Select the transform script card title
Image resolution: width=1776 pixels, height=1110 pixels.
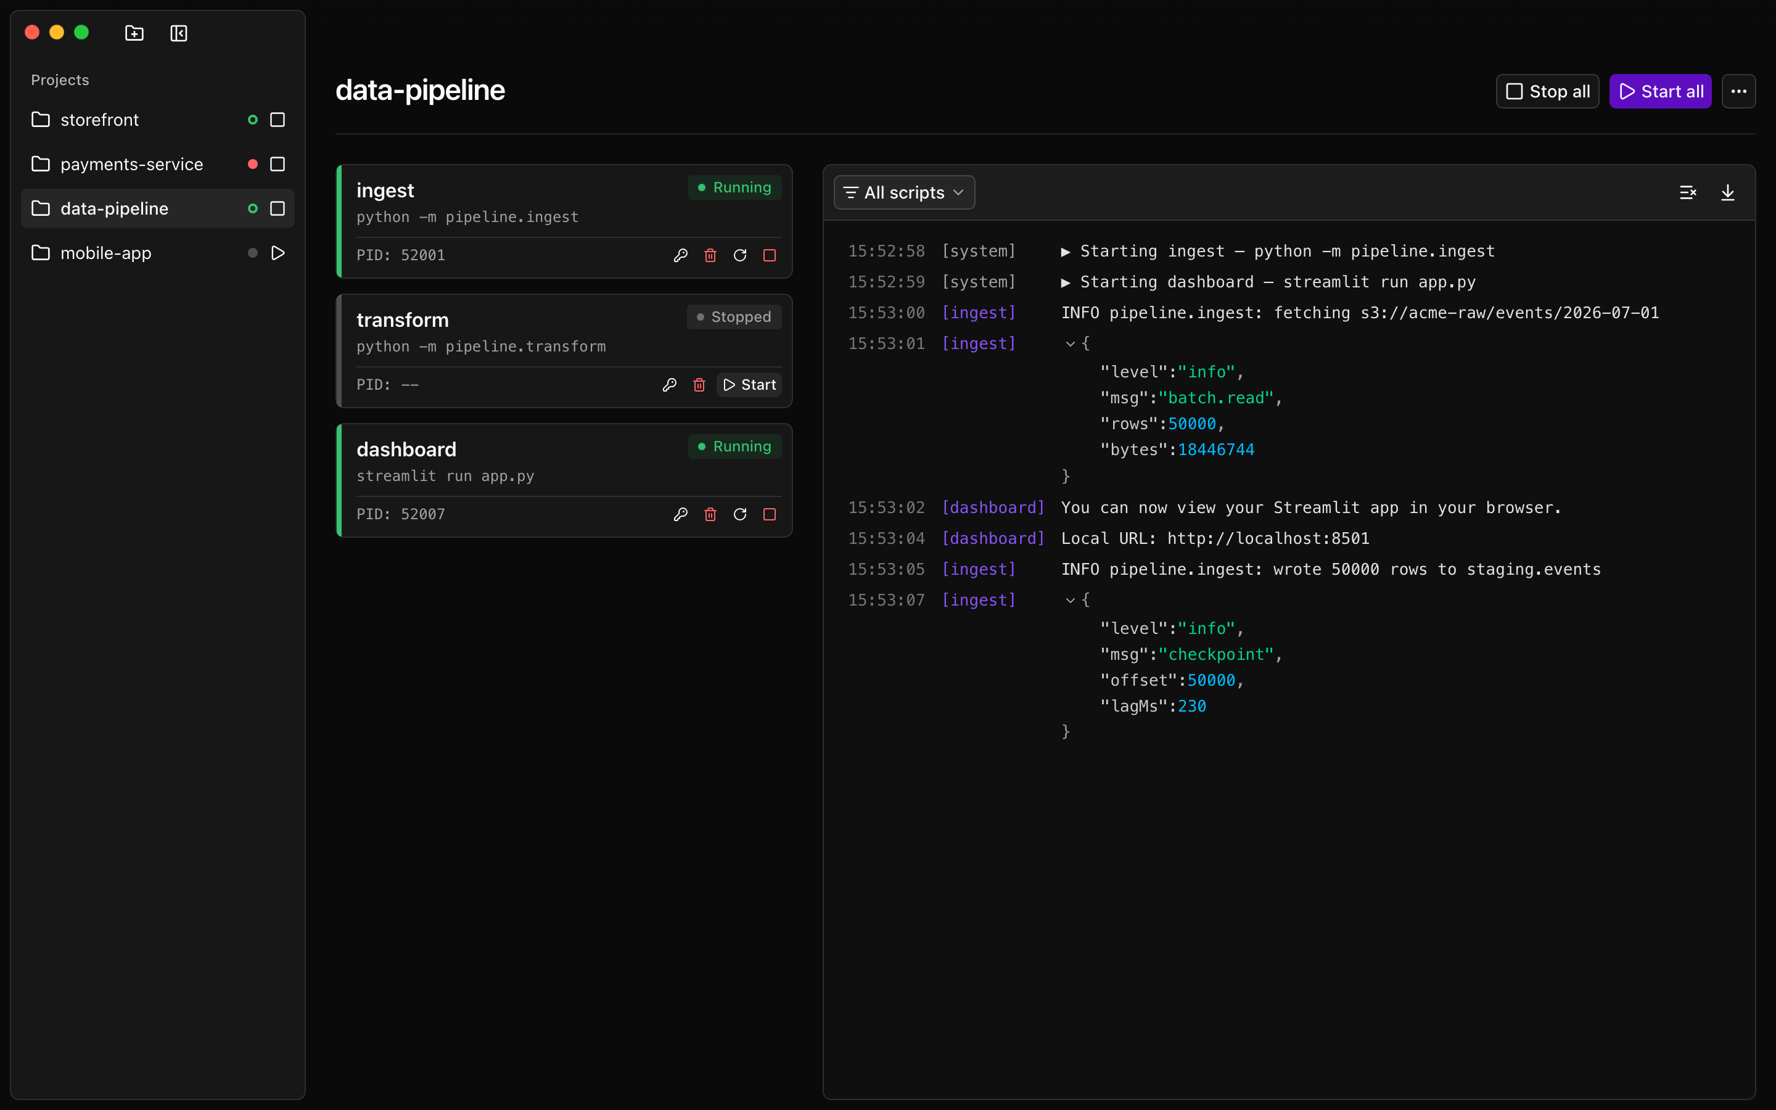[x=402, y=319]
